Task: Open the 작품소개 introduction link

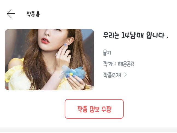Action: pos(112,75)
